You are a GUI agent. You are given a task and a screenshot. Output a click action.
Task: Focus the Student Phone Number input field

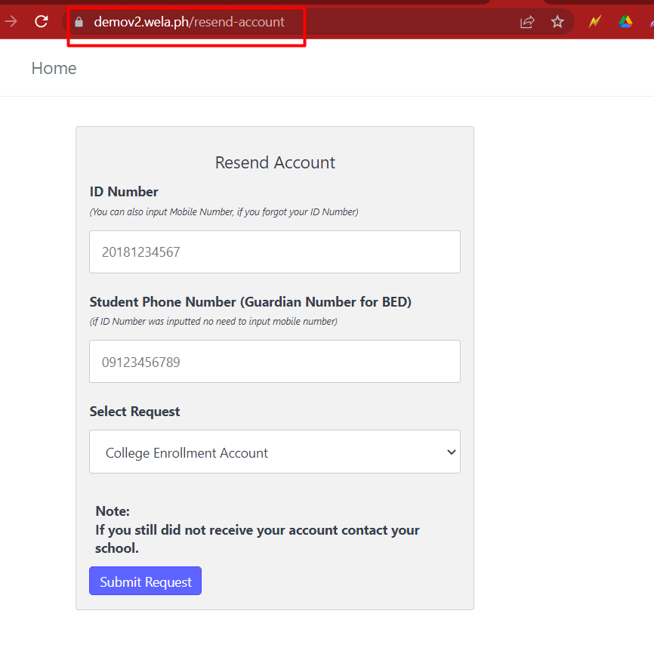point(275,362)
